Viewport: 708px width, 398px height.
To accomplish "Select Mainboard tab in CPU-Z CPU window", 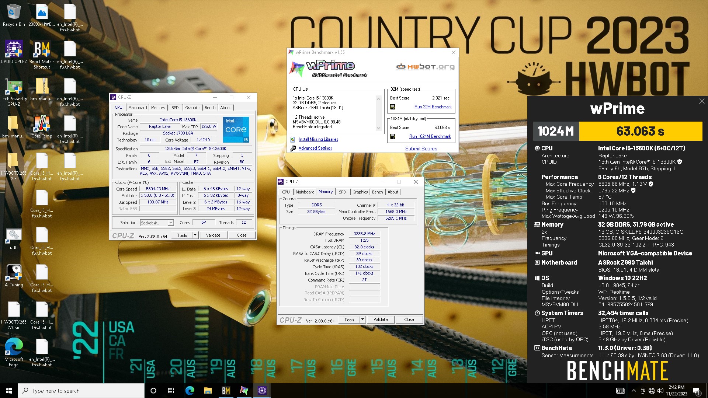I will tap(138, 108).
